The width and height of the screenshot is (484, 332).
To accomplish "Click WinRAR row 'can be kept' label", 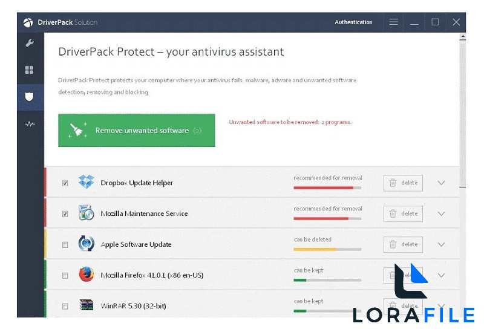I will (309, 301).
